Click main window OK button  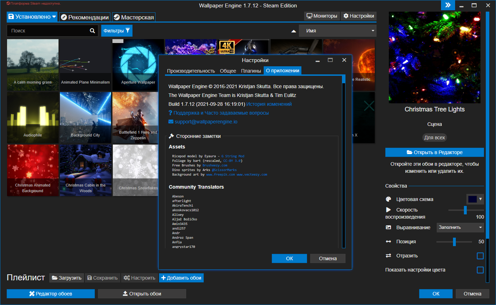(436, 294)
